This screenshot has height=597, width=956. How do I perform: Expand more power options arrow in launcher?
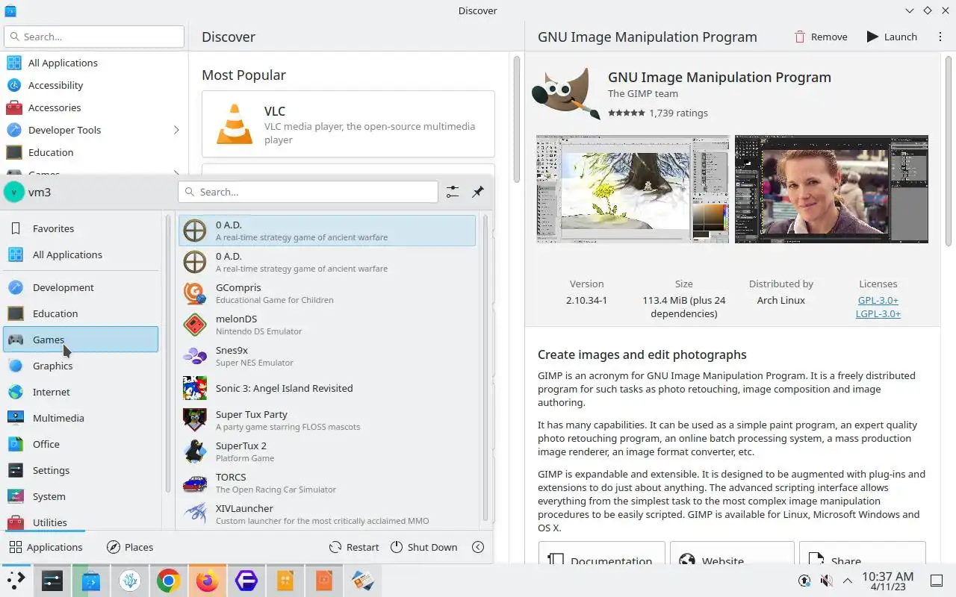(478, 547)
